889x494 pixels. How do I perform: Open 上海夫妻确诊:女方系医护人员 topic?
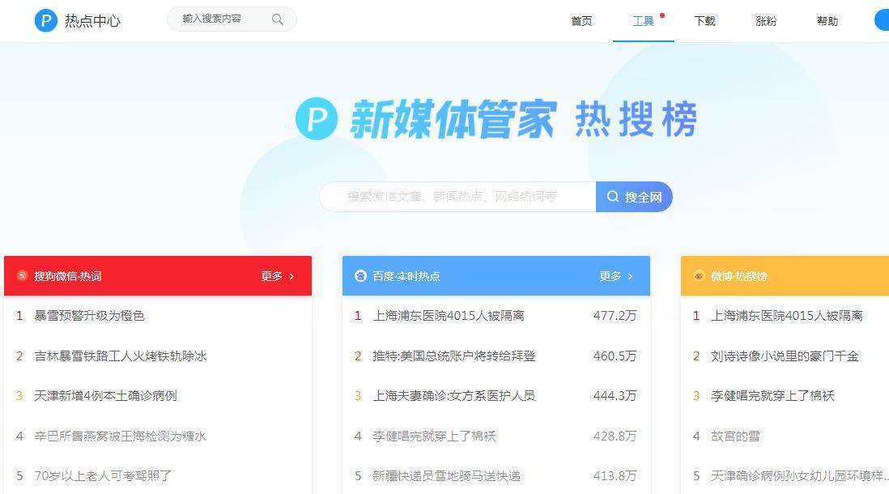tap(454, 395)
